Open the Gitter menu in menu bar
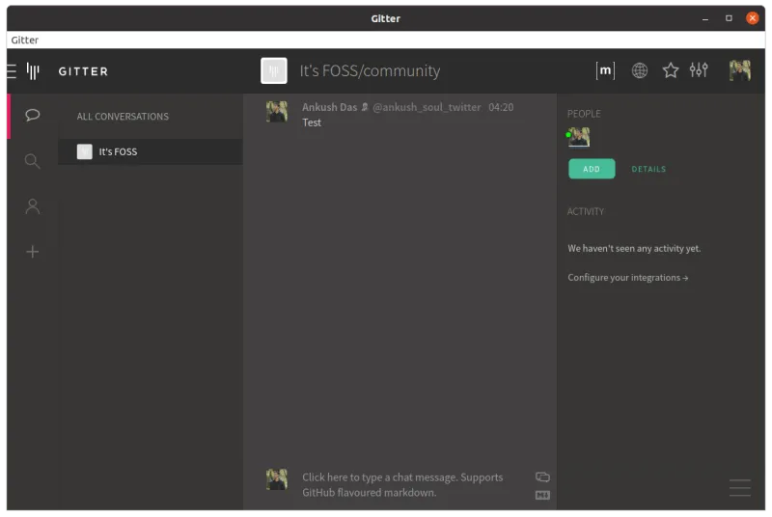This screenshot has height=517, width=772. [x=25, y=41]
